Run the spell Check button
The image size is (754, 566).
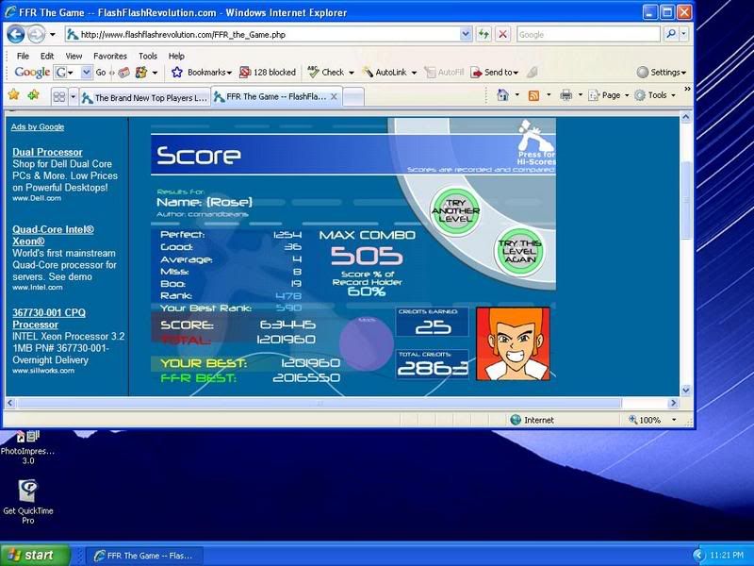[326, 73]
